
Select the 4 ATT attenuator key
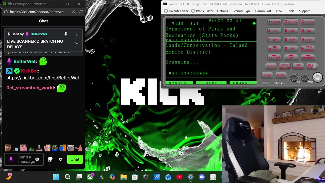pos(274,31)
